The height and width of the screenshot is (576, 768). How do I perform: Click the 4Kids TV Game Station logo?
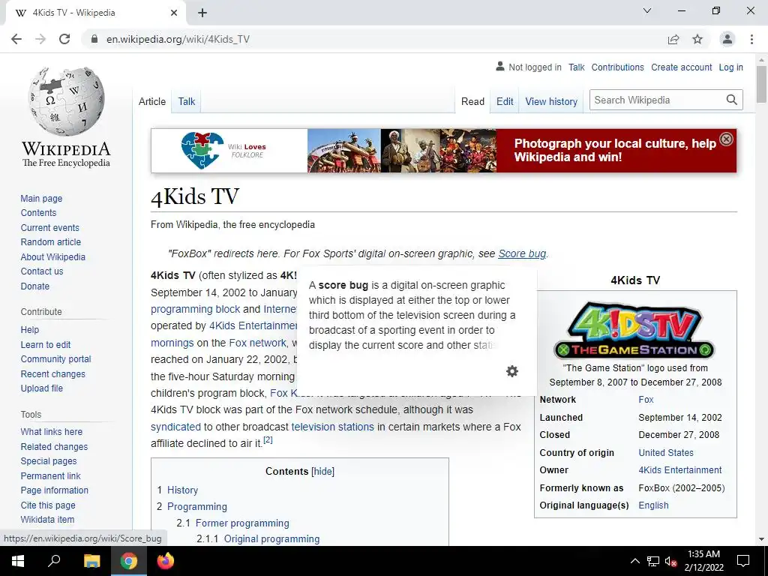click(x=634, y=330)
